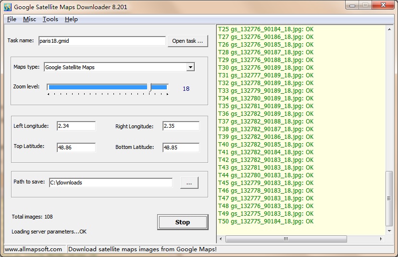Click the browse folder '...' button
This screenshot has width=398, height=257.
point(189,183)
